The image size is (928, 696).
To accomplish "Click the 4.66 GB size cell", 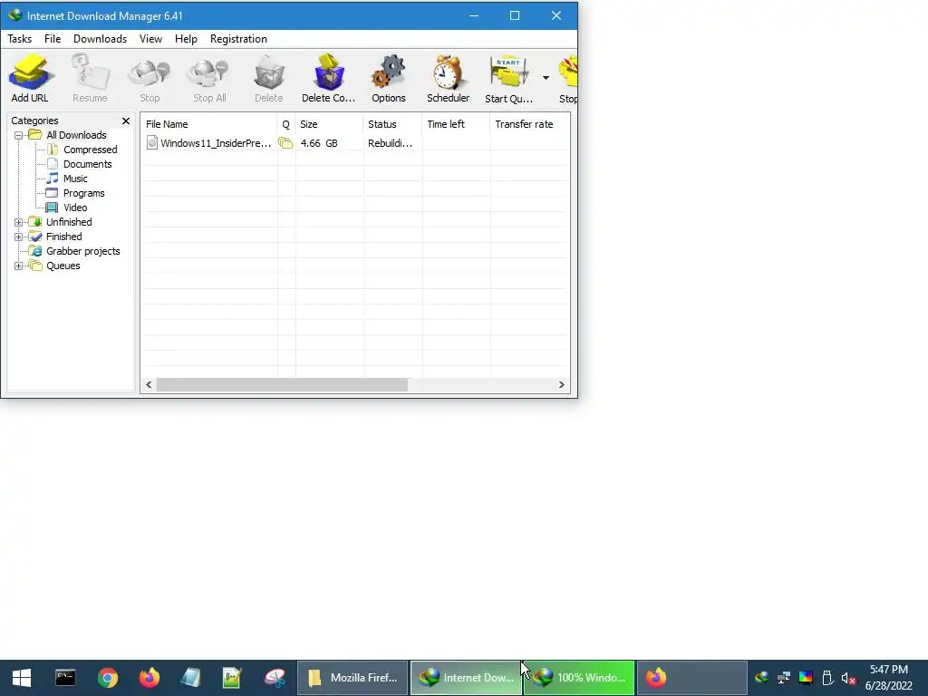I will click(x=319, y=143).
